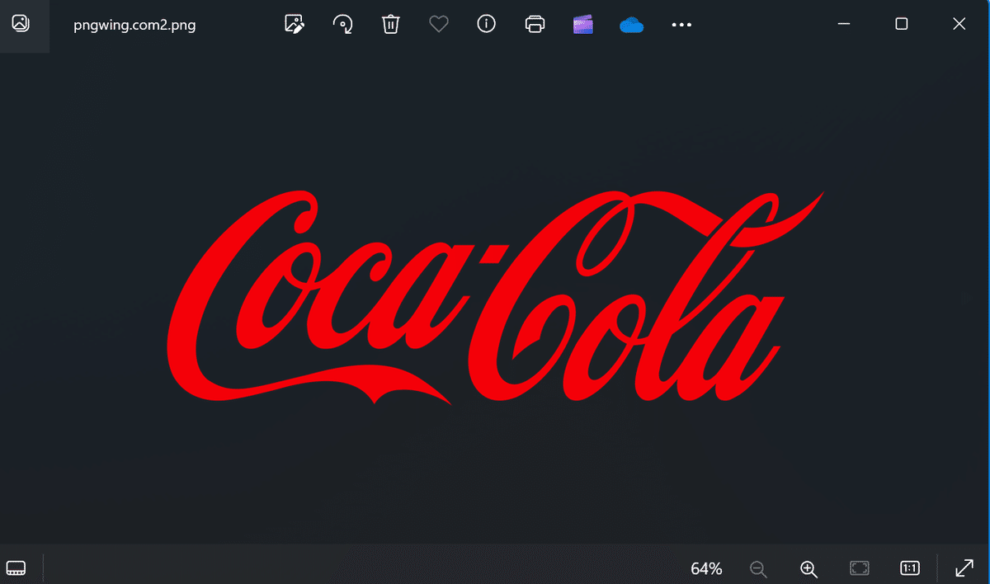Print the image using the printer icon
The width and height of the screenshot is (990, 584).
[x=535, y=25]
